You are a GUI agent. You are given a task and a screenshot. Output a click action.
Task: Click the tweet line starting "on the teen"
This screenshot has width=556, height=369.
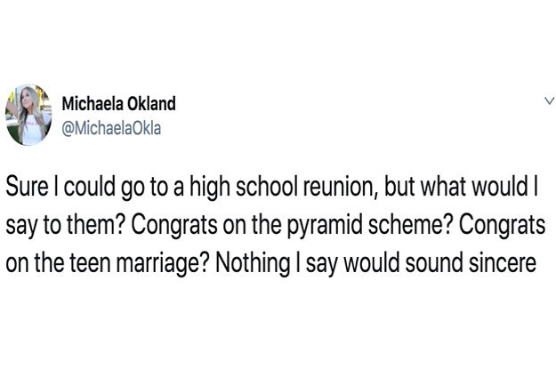[271, 263]
